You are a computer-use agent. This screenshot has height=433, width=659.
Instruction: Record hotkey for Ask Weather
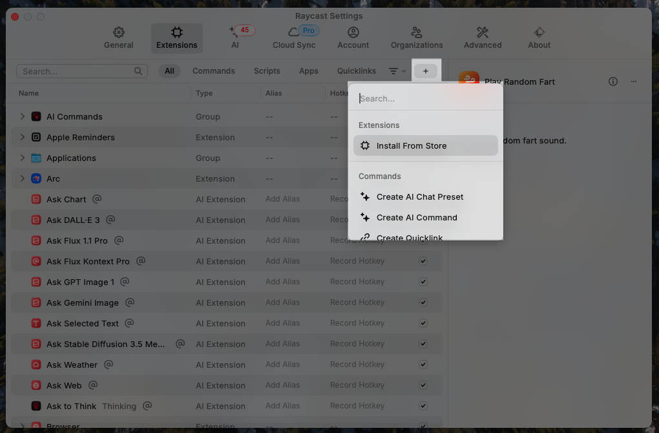click(357, 364)
